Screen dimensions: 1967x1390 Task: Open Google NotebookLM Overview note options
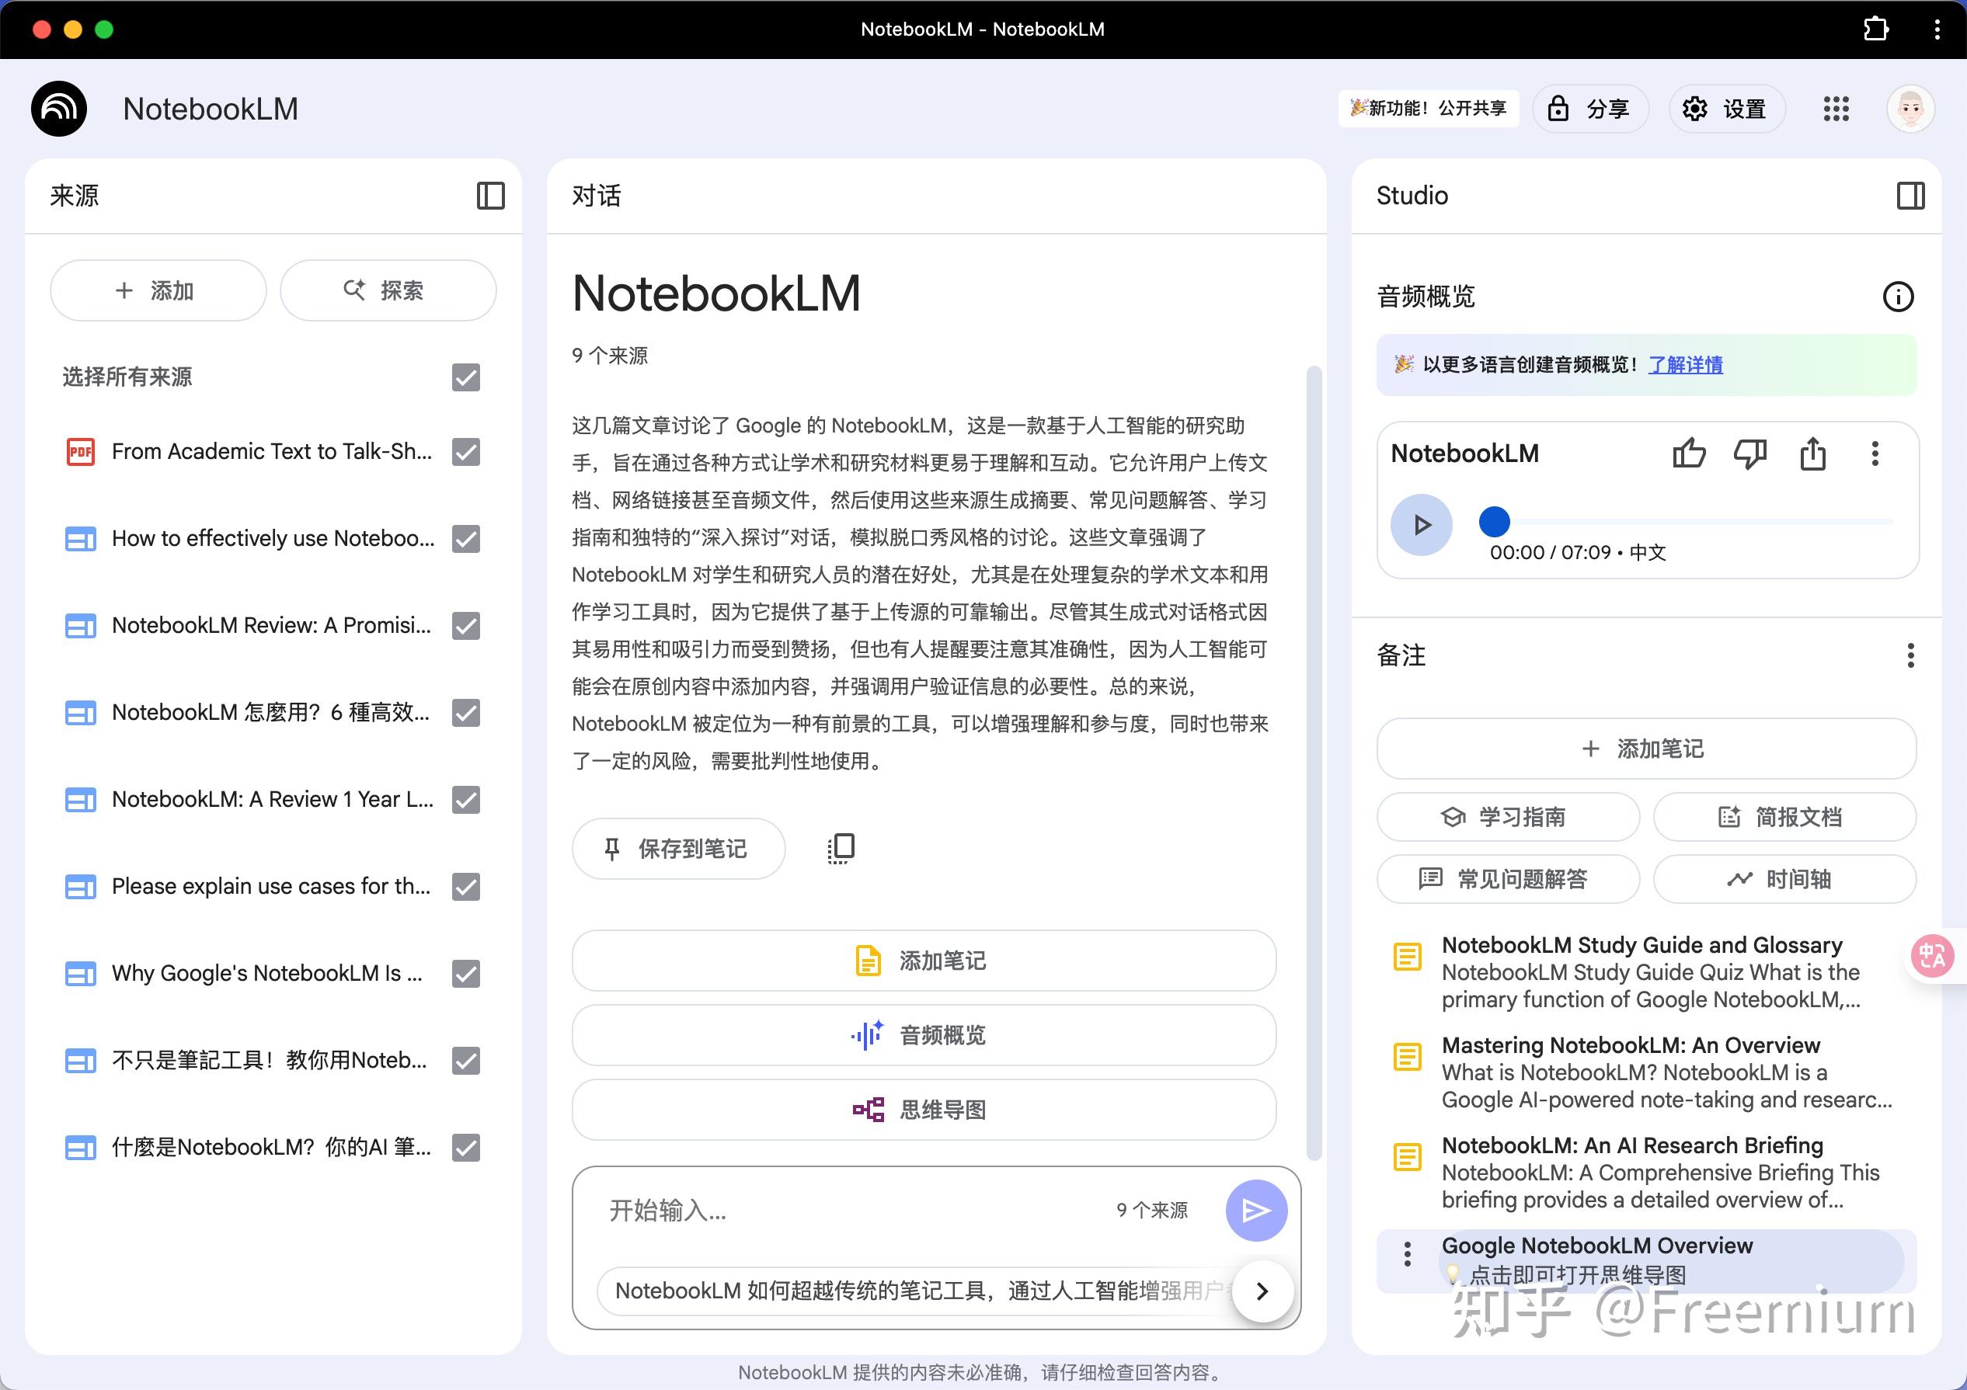click(1408, 1255)
